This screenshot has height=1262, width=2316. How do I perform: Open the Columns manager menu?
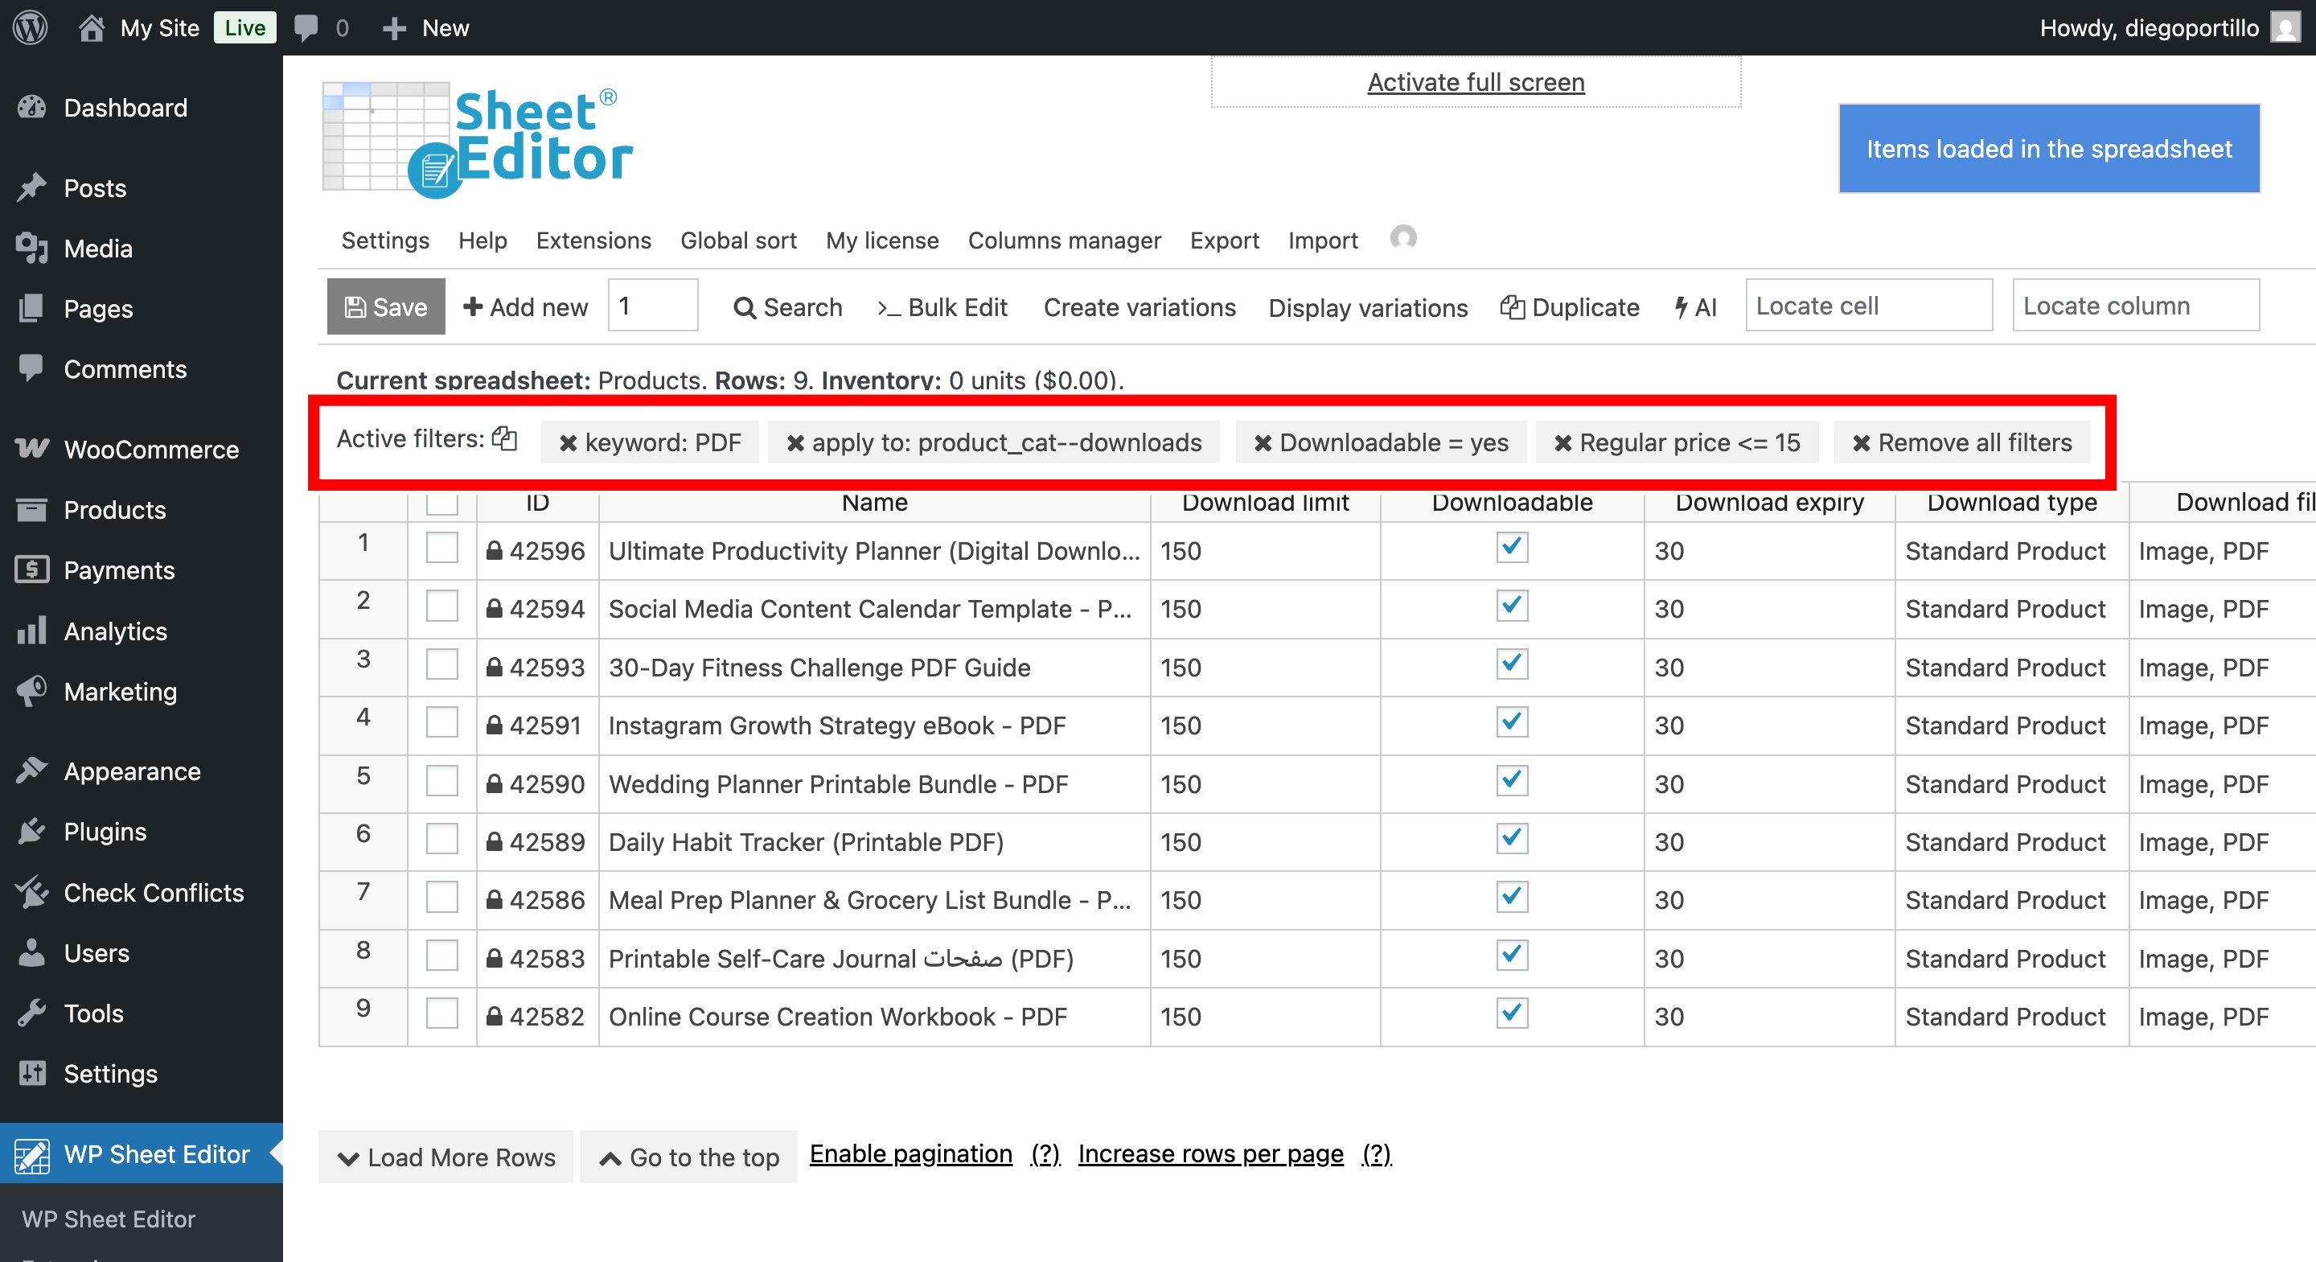(1064, 240)
